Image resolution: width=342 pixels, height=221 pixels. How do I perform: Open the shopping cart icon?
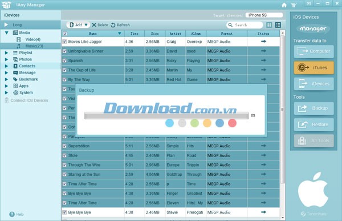[x=294, y=5]
